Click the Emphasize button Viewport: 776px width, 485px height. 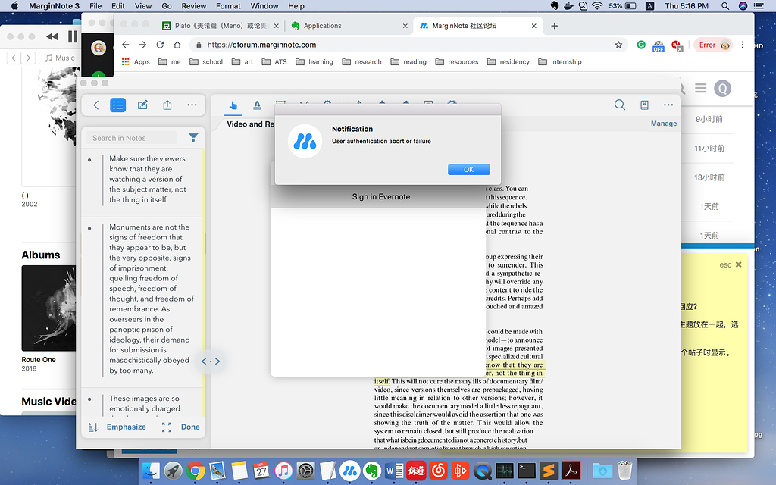[127, 427]
